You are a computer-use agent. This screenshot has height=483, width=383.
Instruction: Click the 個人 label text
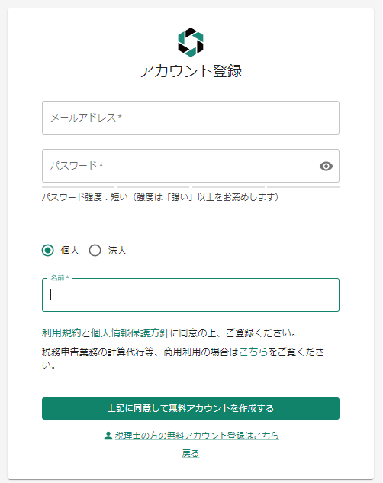[70, 251]
